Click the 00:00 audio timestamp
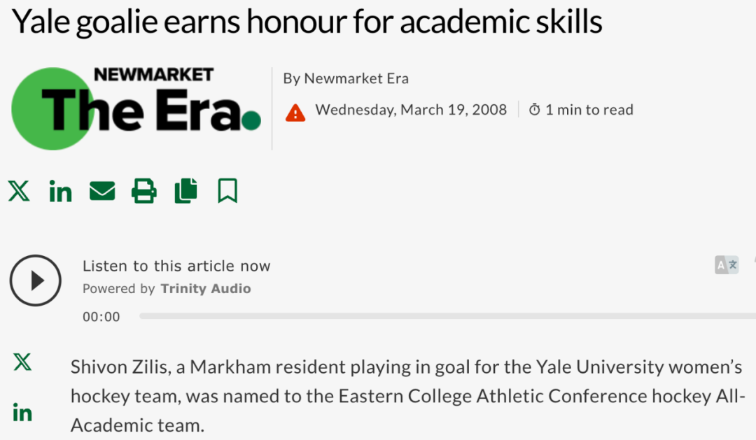This screenshot has width=756, height=440. [x=101, y=317]
